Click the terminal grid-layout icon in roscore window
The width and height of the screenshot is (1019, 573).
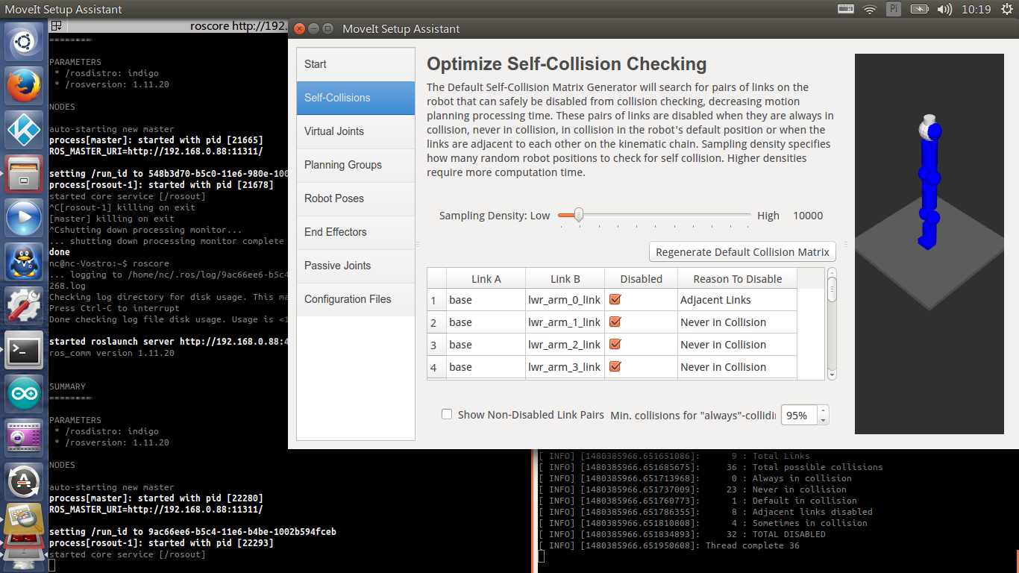[x=56, y=25]
